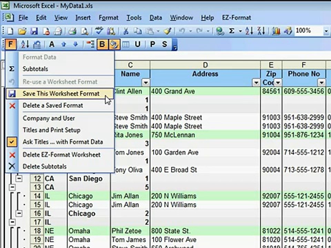Screen dimensions: 331x248
Task: Click the AutoSum sigma icon
Action: [x=232, y=31]
